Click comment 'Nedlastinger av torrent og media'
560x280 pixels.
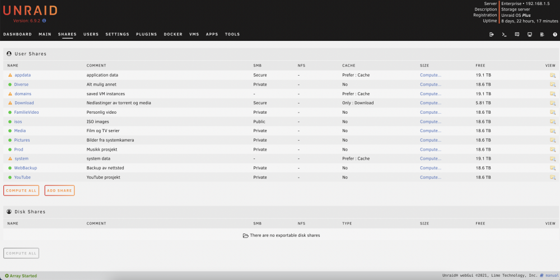pos(119,103)
